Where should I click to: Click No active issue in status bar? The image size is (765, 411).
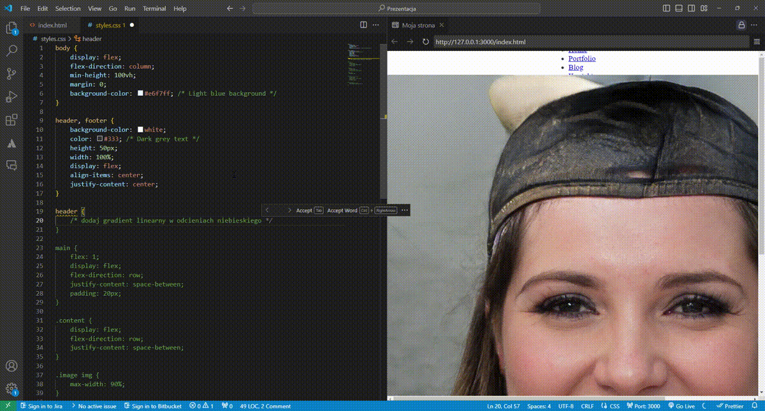pos(93,406)
